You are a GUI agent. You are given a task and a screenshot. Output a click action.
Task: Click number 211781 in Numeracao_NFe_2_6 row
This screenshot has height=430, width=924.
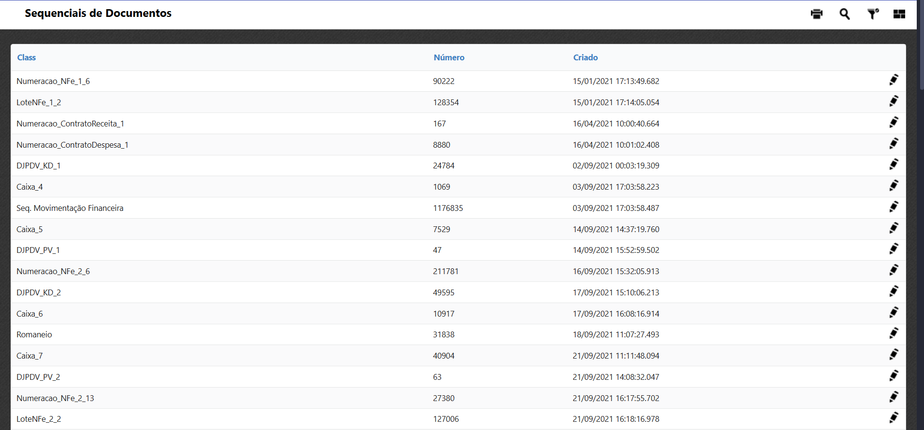(x=445, y=271)
